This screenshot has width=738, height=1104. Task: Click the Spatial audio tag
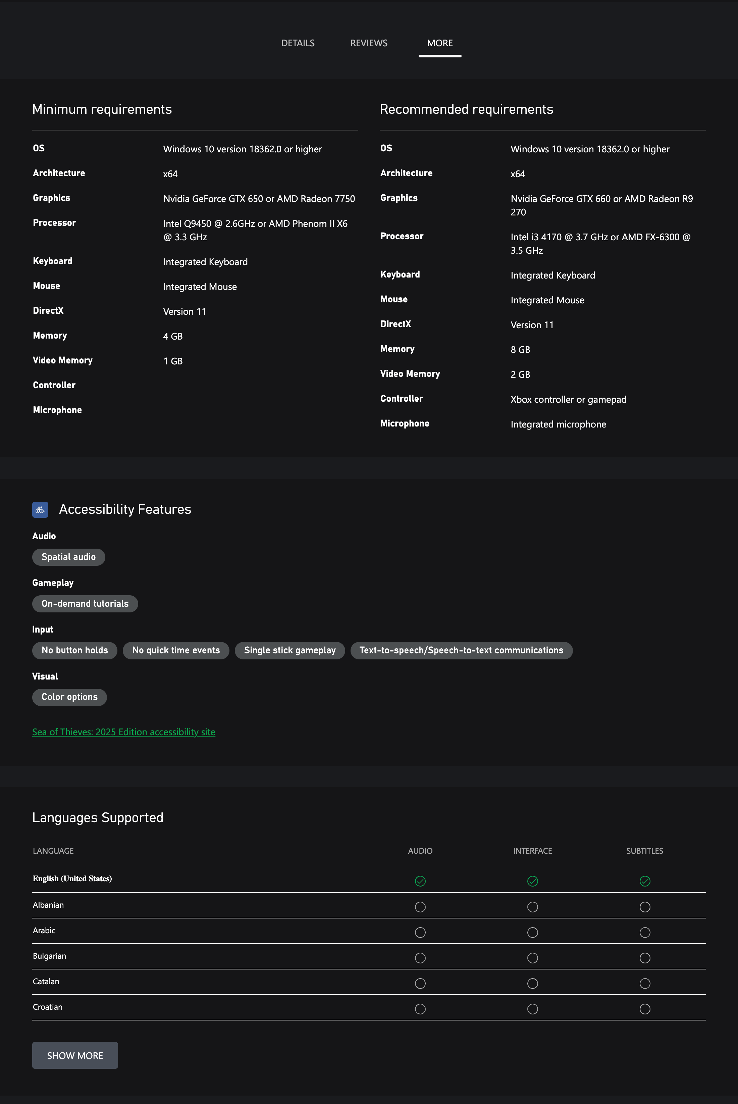tap(68, 557)
